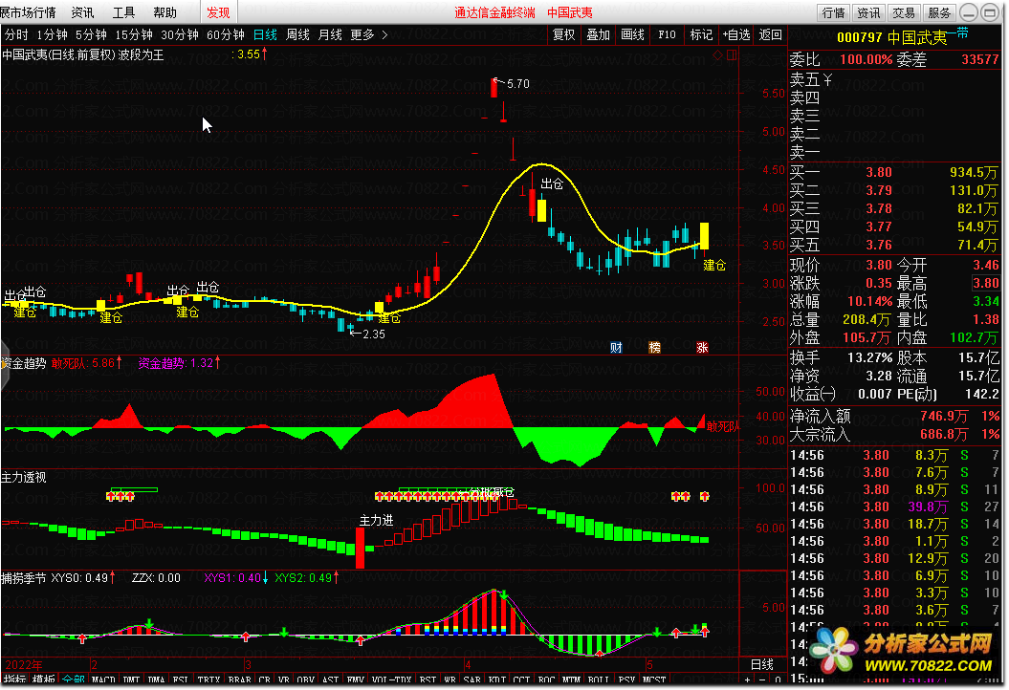The height and width of the screenshot is (690, 1009).
Task: Click the plus zoom button in the indicator bar
Action: 747,679
